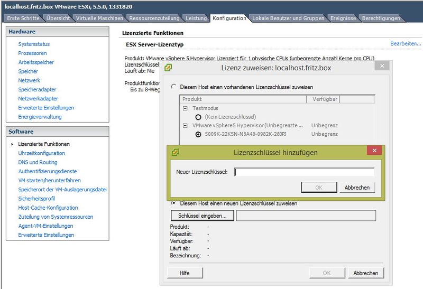
Task: Click OK at bottom of Lizenz zuweisen
Action: (x=327, y=273)
